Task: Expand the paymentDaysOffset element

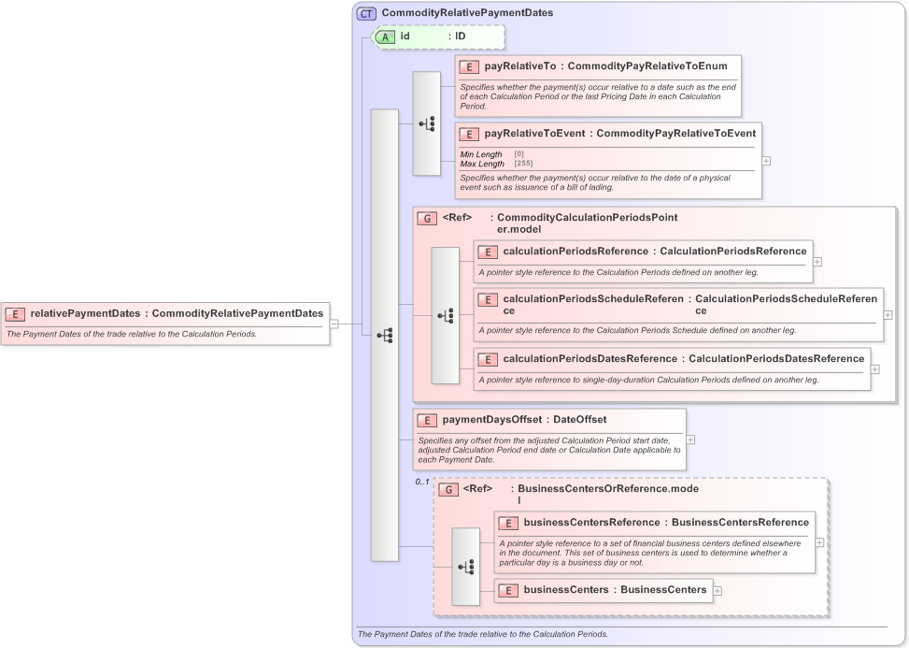Action: [691, 439]
